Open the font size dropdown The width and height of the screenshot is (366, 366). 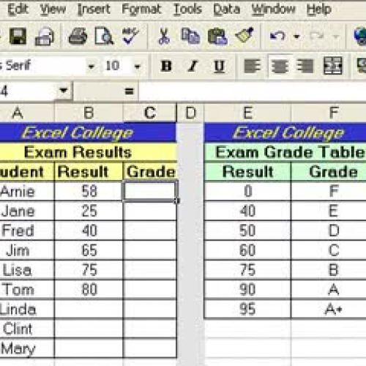(138, 66)
